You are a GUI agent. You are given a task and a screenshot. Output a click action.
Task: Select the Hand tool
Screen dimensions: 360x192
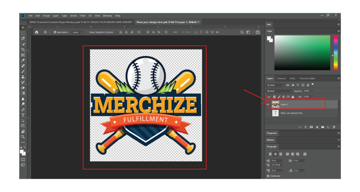(23, 132)
